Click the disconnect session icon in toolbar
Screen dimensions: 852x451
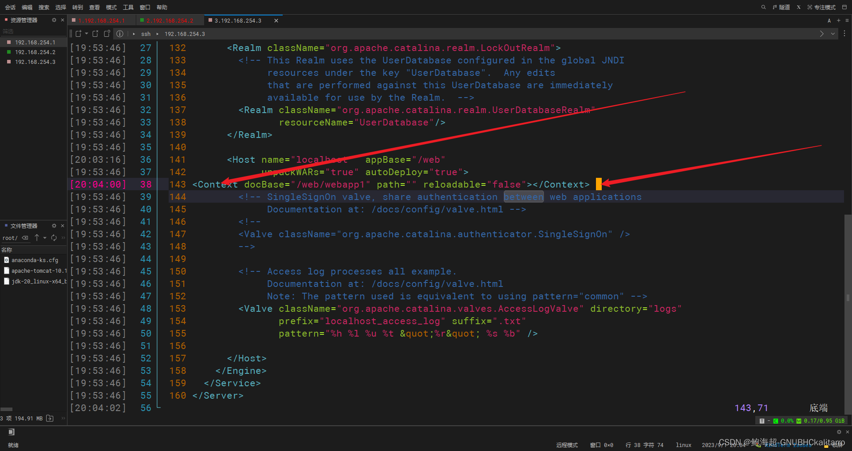(95, 34)
